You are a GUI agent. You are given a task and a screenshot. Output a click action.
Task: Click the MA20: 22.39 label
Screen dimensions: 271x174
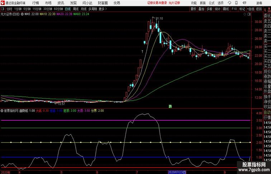click(64, 14)
